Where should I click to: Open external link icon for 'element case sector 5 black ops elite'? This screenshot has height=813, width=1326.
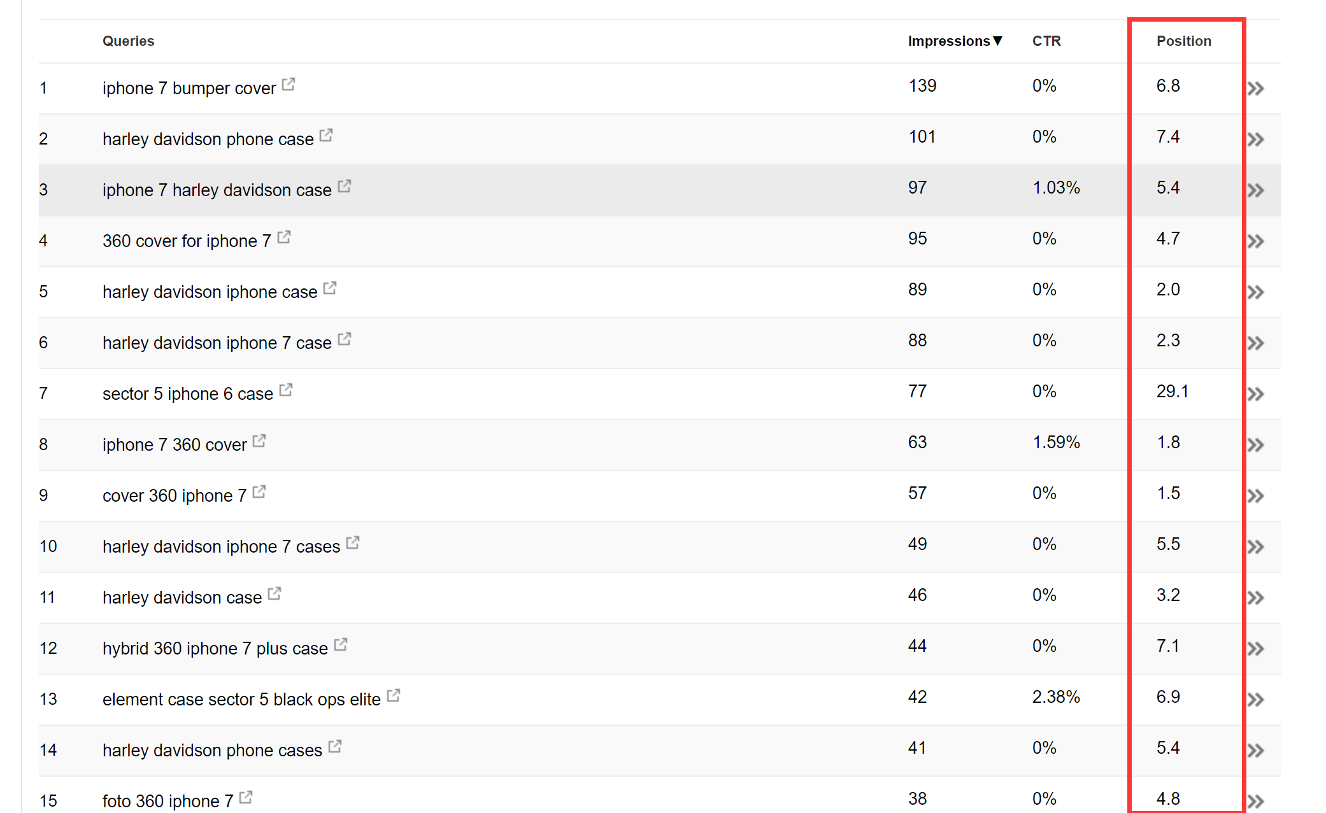click(x=394, y=695)
